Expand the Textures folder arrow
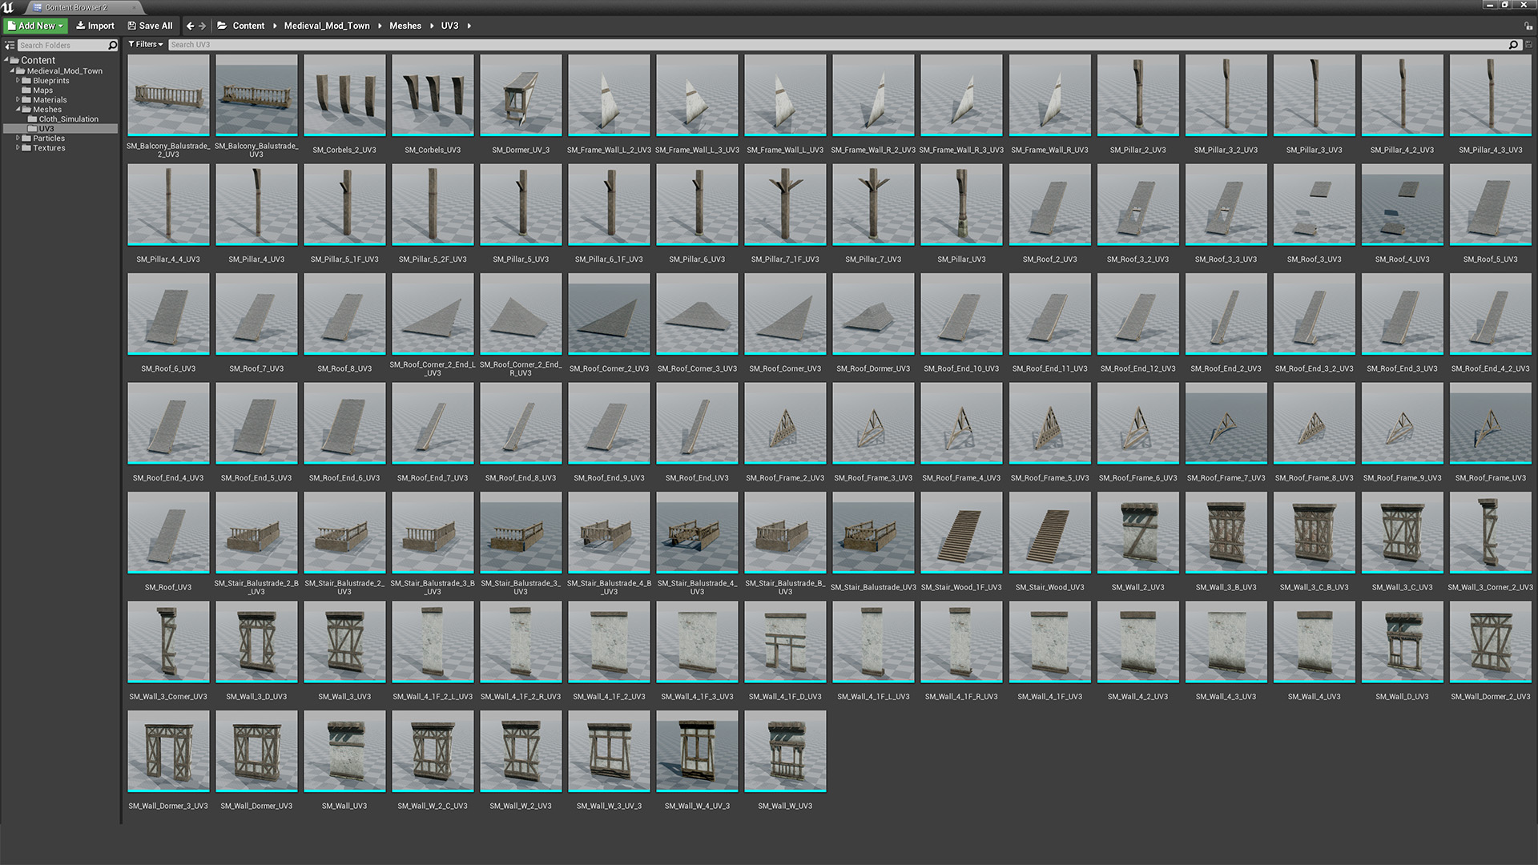 click(18, 148)
